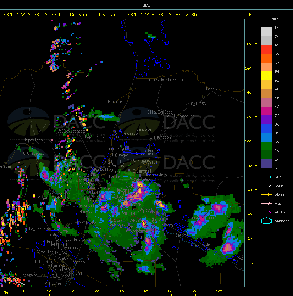293x296 pixels.
Task: Click the '50YD' legend label
Action: click(x=279, y=177)
